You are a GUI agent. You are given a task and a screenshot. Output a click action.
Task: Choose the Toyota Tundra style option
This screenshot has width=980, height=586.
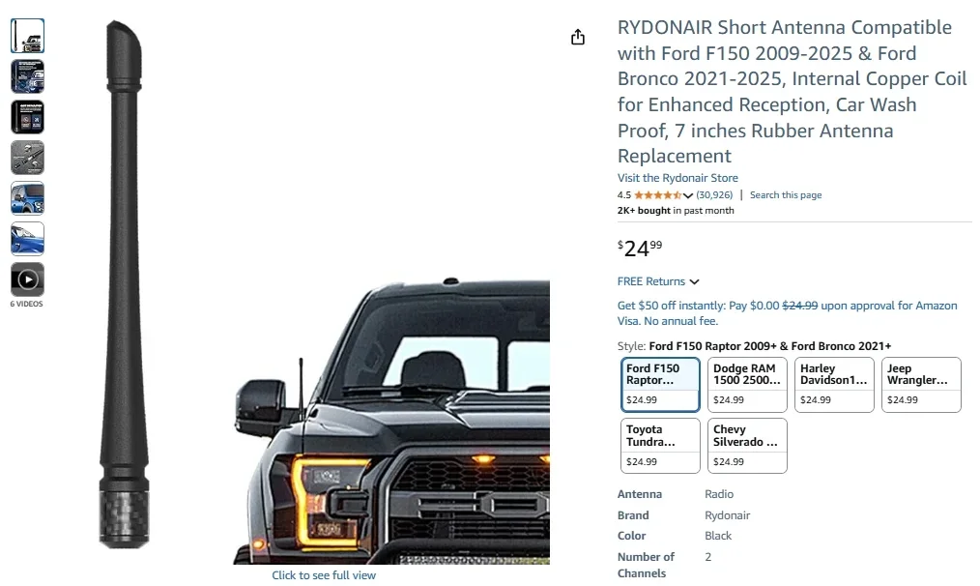click(x=661, y=446)
